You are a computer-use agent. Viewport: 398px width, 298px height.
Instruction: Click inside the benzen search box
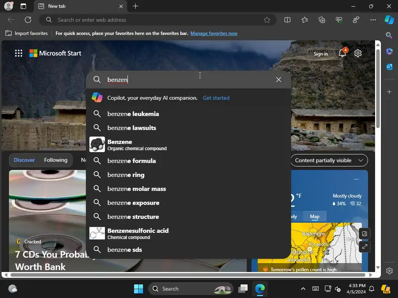click(189, 80)
